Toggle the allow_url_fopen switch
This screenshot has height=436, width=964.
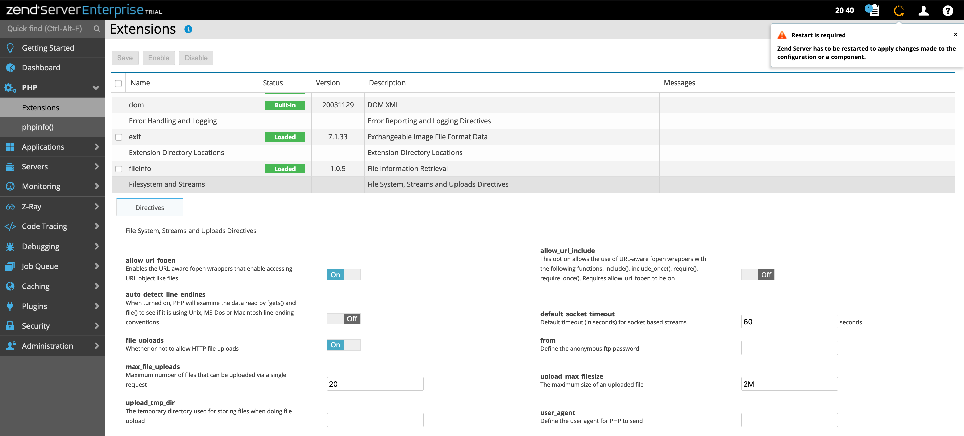[343, 275]
